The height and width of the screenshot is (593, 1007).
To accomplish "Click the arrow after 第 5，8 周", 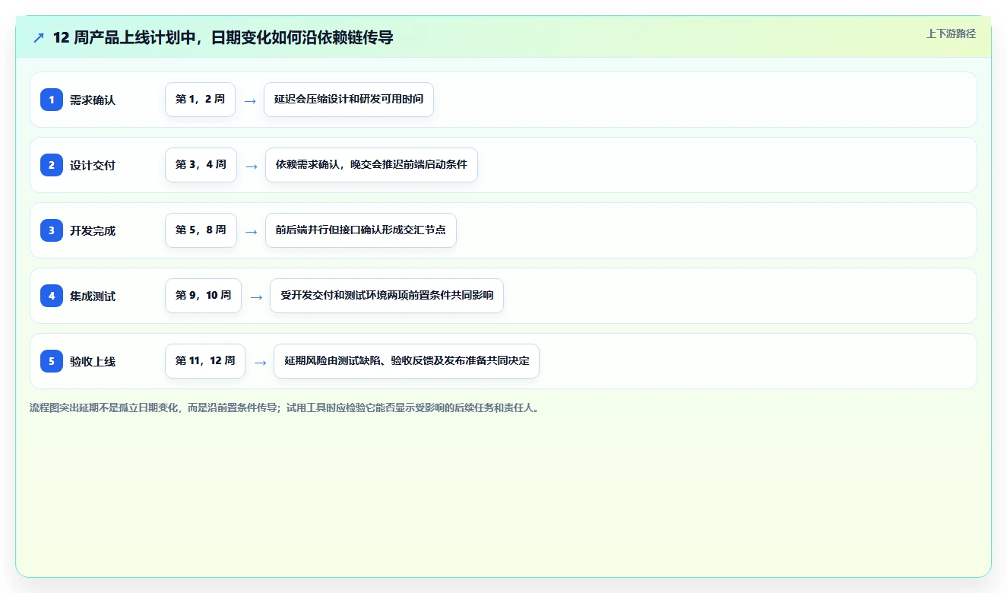I will coord(251,231).
